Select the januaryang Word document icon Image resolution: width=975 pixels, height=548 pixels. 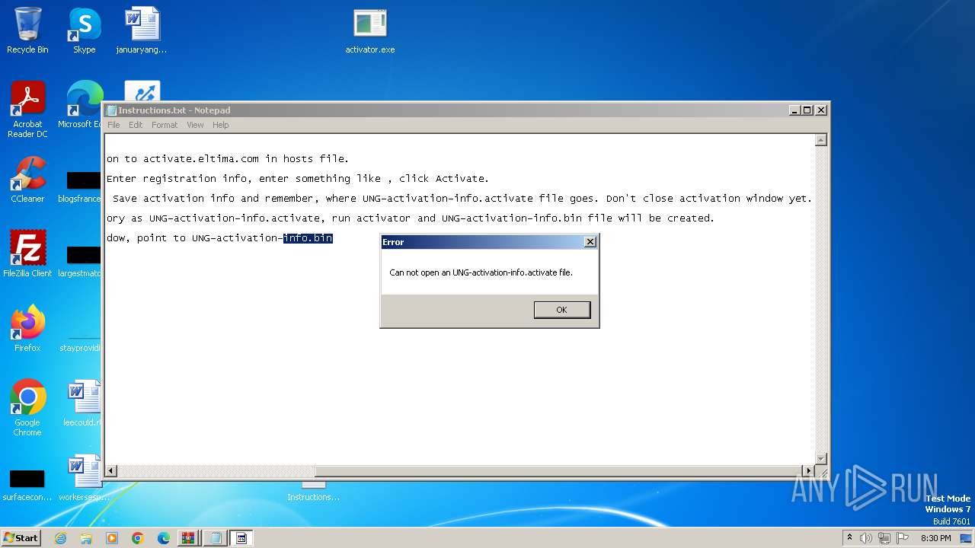click(x=142, y=30)
